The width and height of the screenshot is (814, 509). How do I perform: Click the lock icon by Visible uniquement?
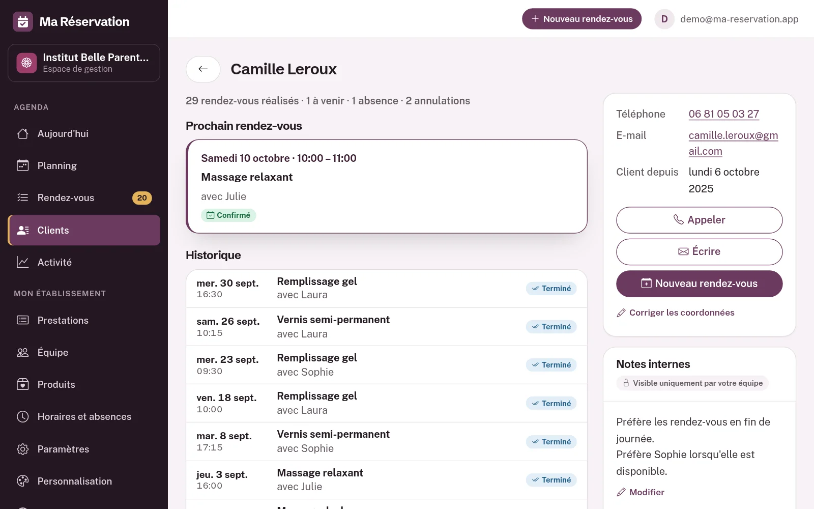tap(626, 383)
